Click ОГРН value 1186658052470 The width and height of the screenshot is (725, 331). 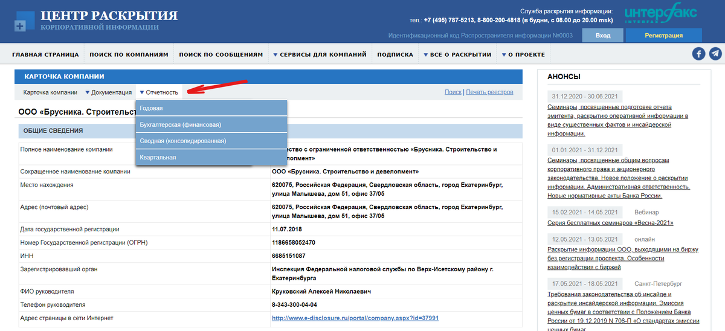click(x=294, y=242)
